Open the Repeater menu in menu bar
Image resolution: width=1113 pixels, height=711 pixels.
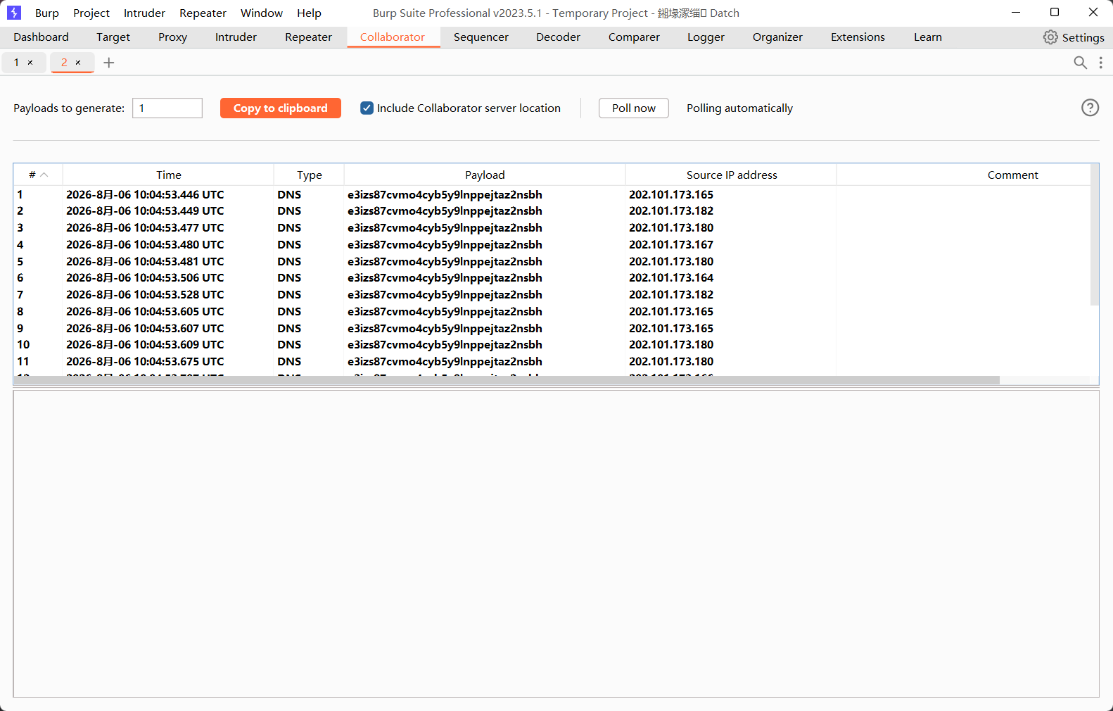pos(203,13)
